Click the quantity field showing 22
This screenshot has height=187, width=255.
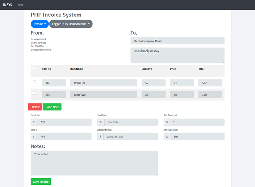point(153,94)
